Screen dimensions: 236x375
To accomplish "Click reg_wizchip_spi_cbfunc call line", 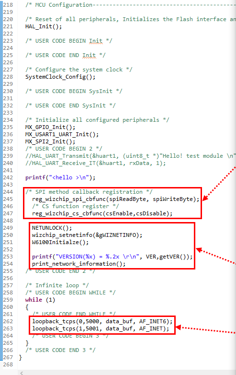I will (x=116, y=199).
